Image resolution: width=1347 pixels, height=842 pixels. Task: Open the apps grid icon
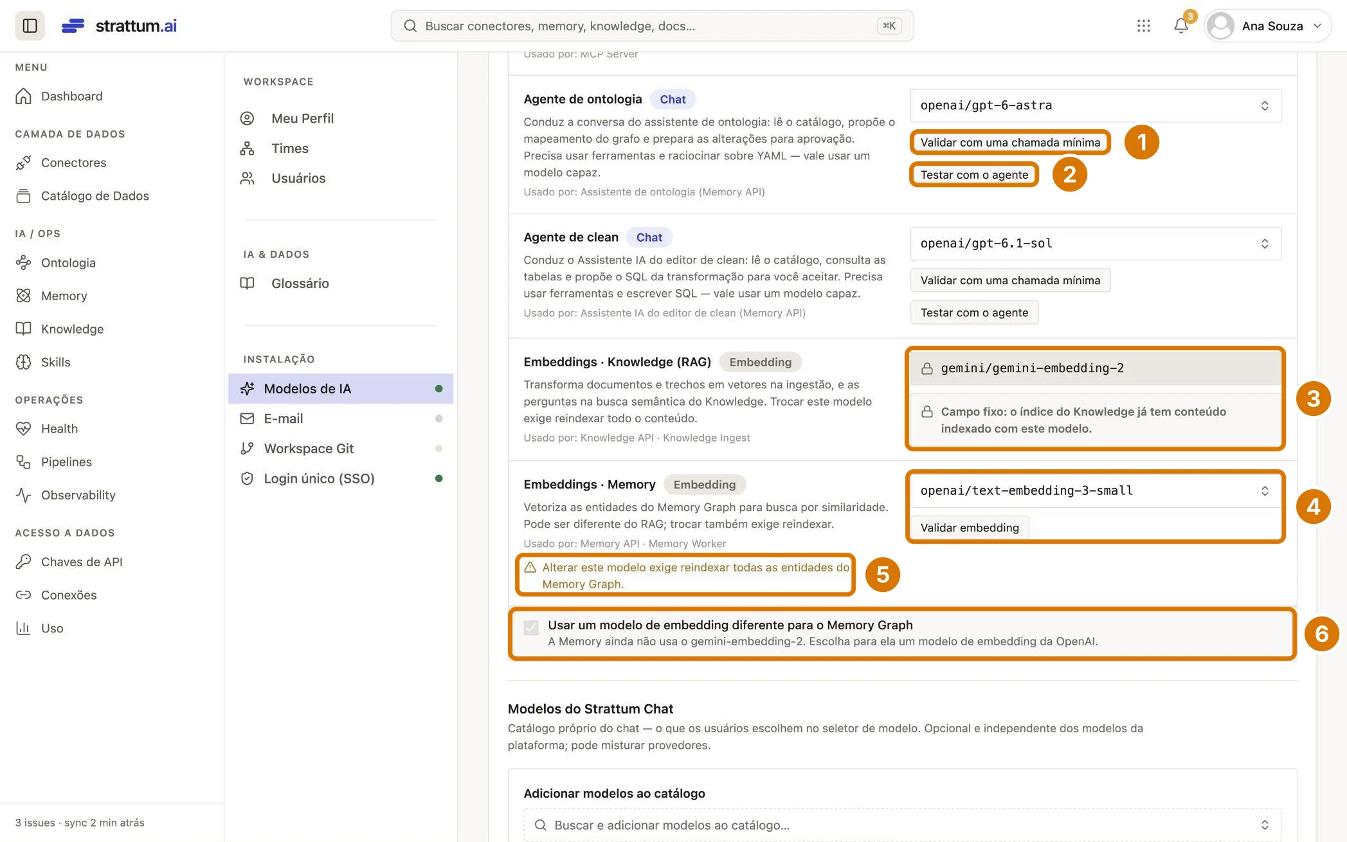(x=1143, y=26)
